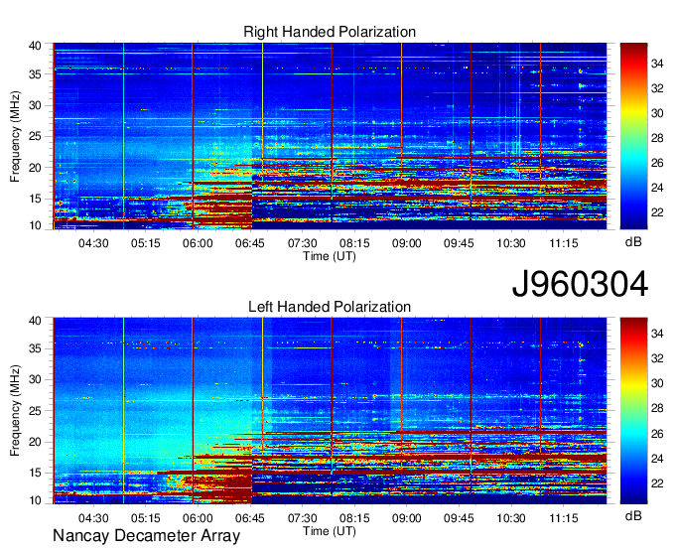Click the "22" value on Left Handed color bar
675x548 pixels.
click(x=657, y=483)
